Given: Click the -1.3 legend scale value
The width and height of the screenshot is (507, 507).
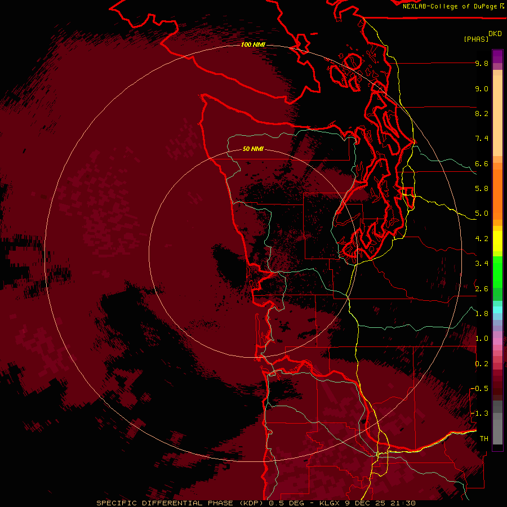Looking at the screenshot, I should pos(479,413).
